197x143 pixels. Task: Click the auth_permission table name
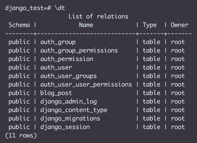67,59
